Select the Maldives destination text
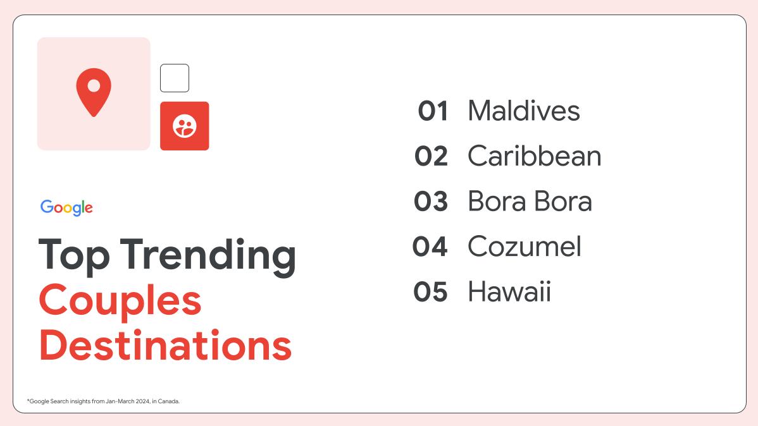758x426 pixels. pos(523,111)
